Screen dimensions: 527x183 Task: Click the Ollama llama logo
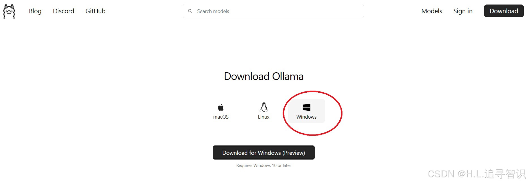[x=9, y=12]
